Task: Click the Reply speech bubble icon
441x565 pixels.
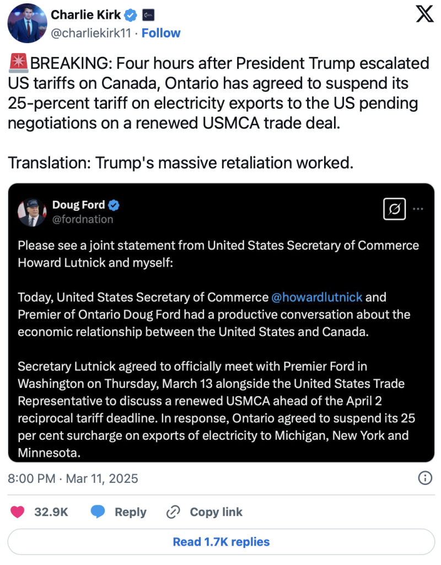Action: pyautogui.click(x=98, y=512)
